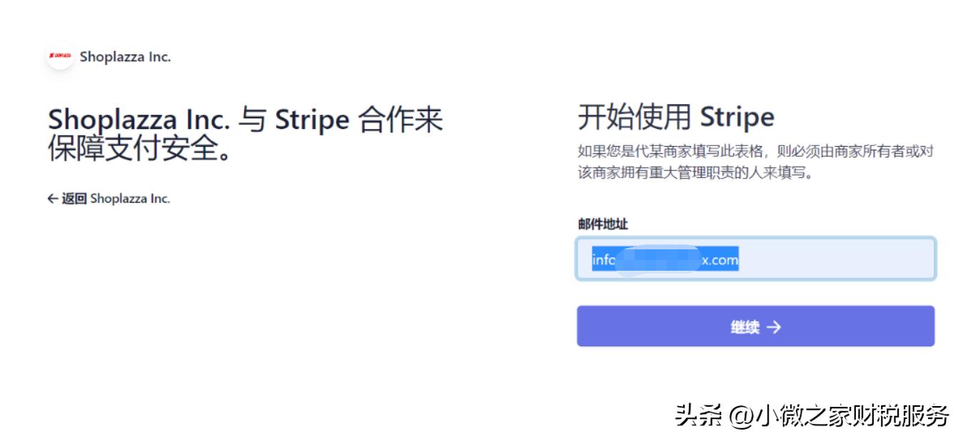Click the Shoplazza Inc. header text

click(126, 56)
